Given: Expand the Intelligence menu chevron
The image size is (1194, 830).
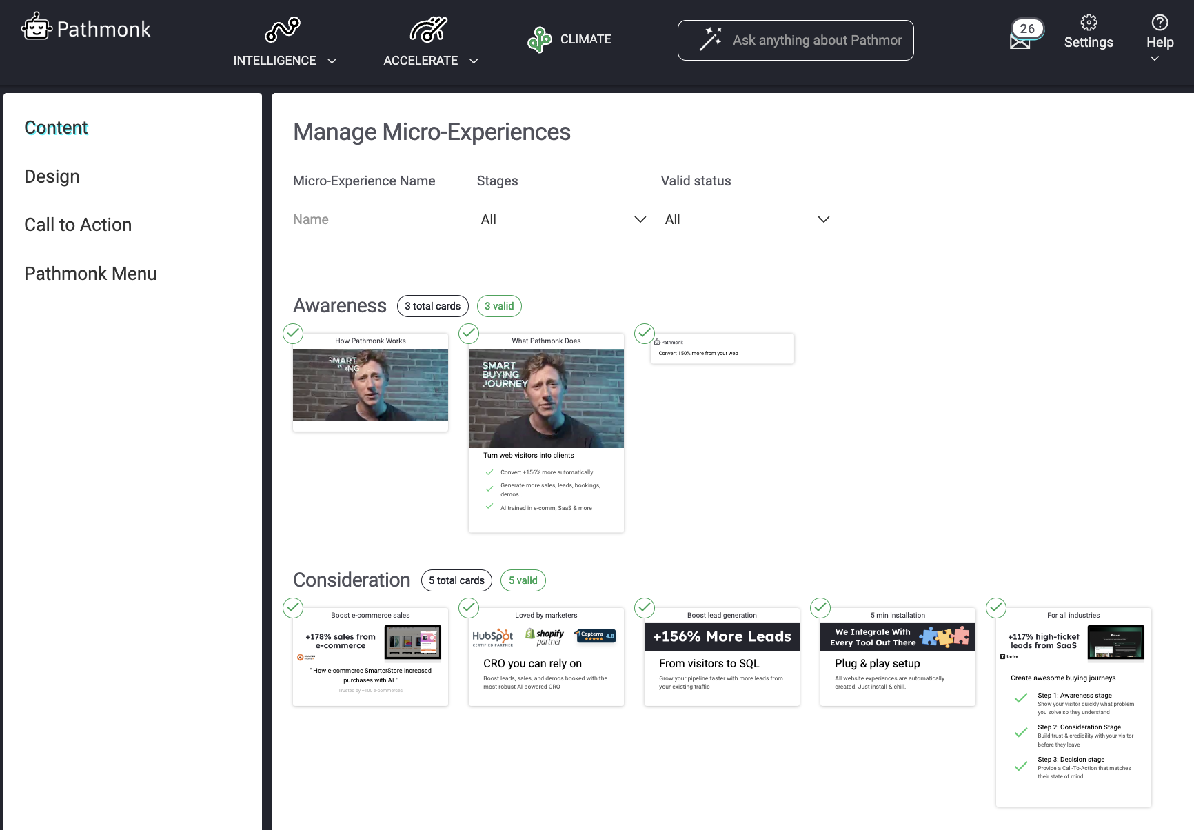Looking at the screenshot, I should coord(332,61).
